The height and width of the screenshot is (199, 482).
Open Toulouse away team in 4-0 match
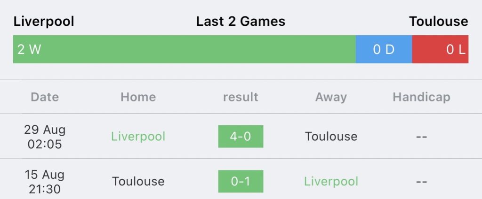point(331,137)
